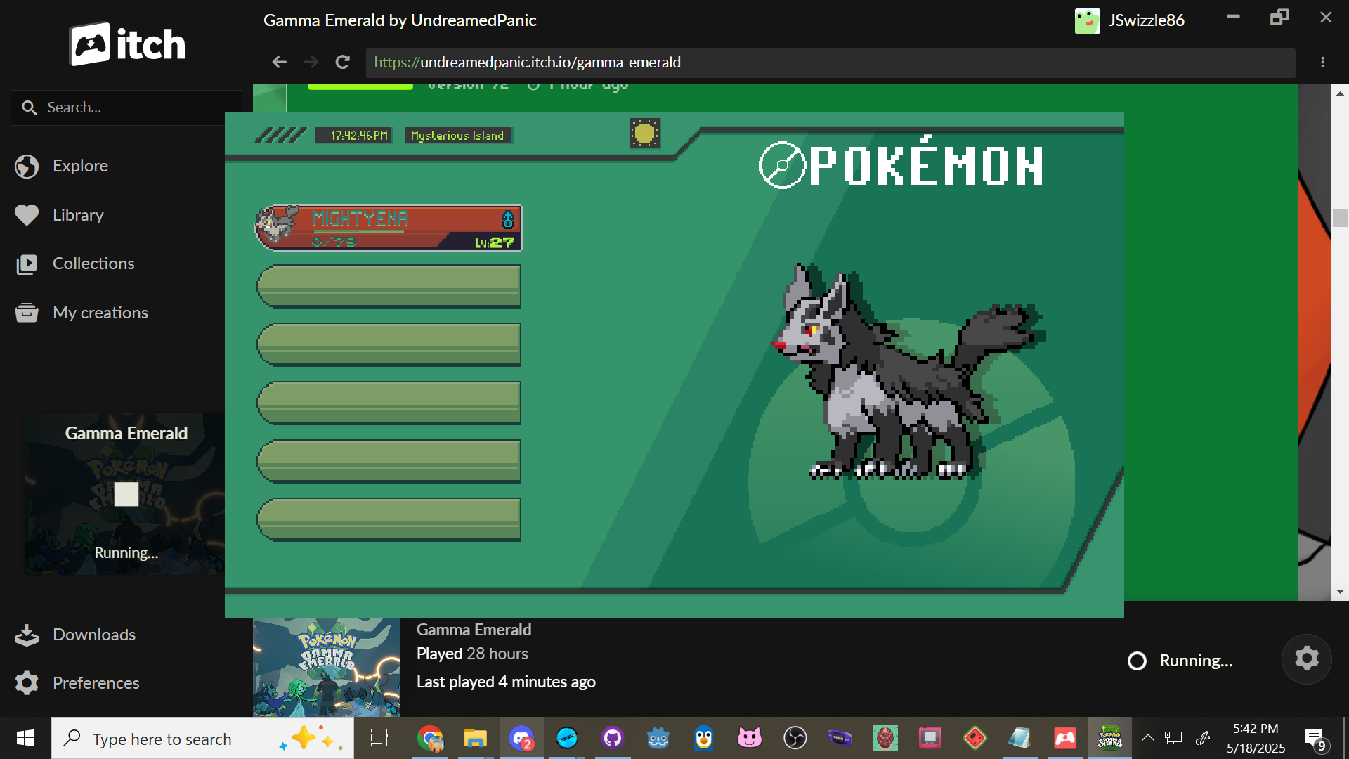1349x759 pixels.
Task: Open the three-dot browser menu
Action: tap(1322, 63)
